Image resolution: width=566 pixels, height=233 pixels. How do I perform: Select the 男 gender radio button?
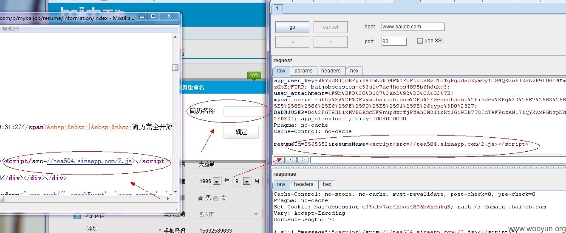201,198
